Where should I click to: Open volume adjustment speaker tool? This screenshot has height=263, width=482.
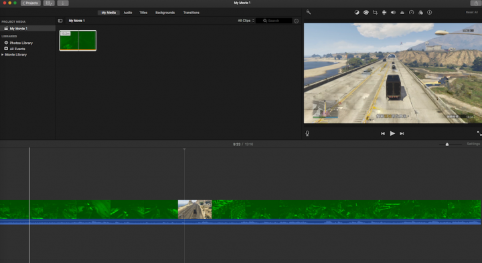(393, 13)
